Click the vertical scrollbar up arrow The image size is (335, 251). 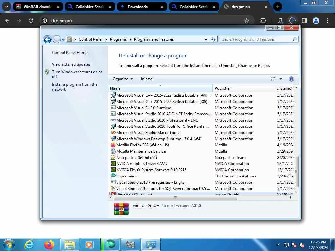click(x=296, y=88)
